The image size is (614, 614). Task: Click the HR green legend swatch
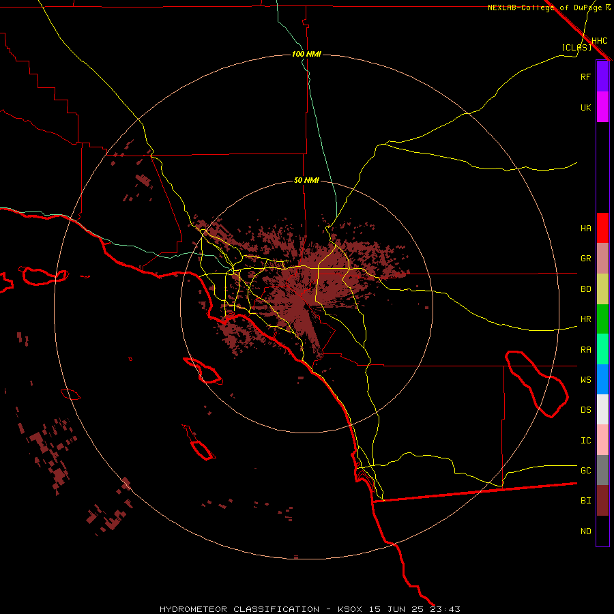[602, 319]
